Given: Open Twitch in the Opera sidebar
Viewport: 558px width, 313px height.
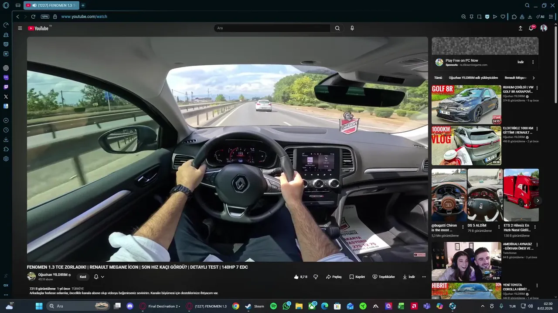Looking at the screenshot, I should click(6, 87).
